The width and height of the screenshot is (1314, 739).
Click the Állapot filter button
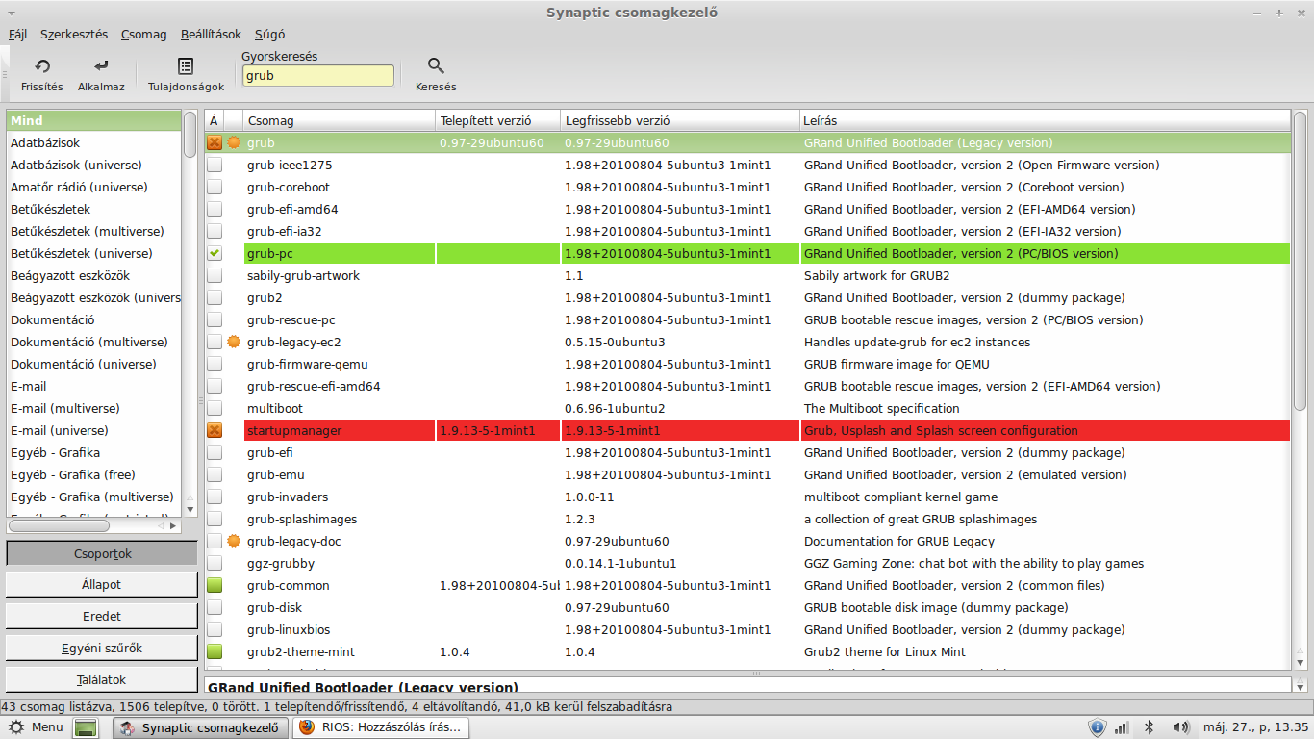tap(102, 584)
